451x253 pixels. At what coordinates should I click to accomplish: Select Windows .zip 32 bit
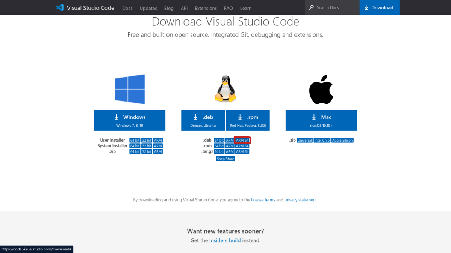tap(147, 152)
